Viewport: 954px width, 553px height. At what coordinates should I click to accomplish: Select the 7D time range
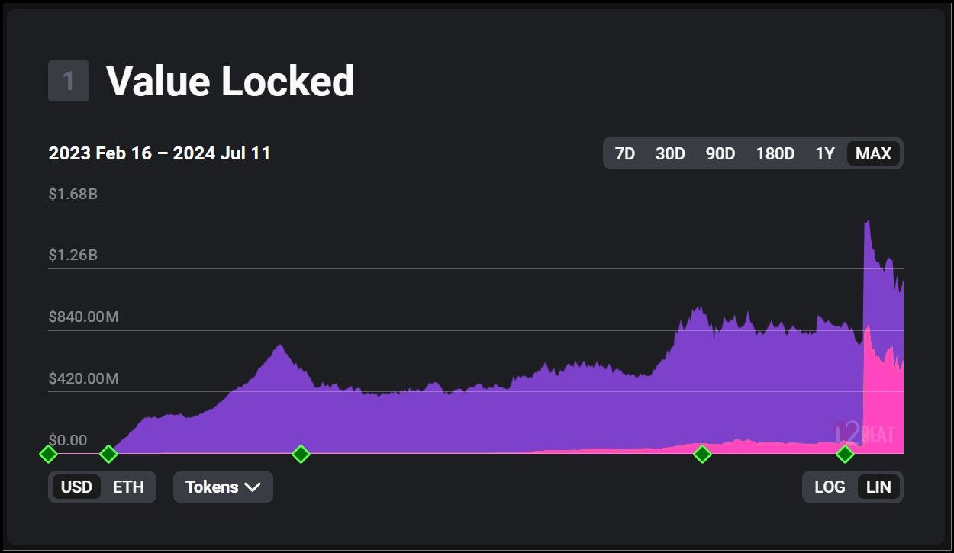click(x=625, y=153)
